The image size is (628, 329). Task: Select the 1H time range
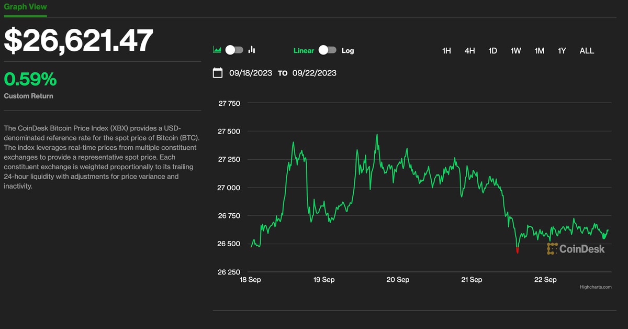click(446, 51)
